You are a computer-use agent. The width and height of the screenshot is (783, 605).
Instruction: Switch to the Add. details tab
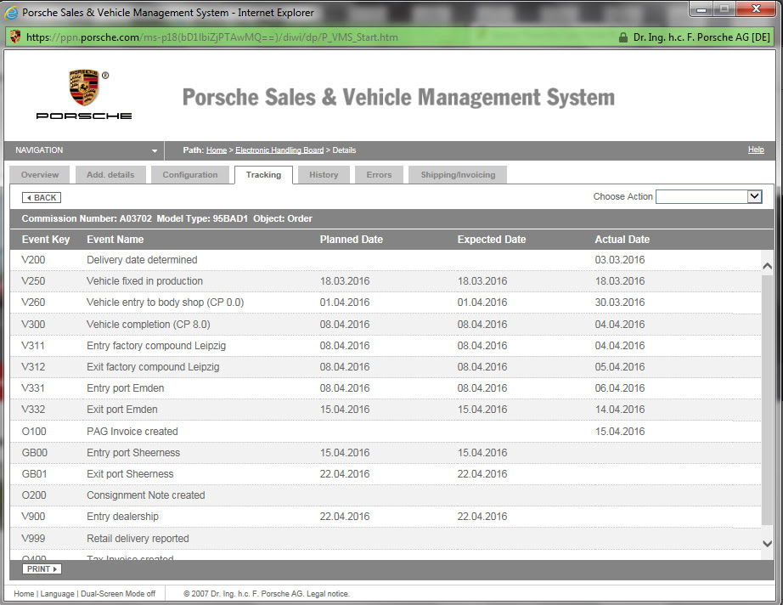110,175
